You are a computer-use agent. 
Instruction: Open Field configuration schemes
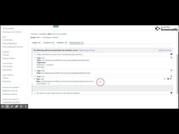13,47
